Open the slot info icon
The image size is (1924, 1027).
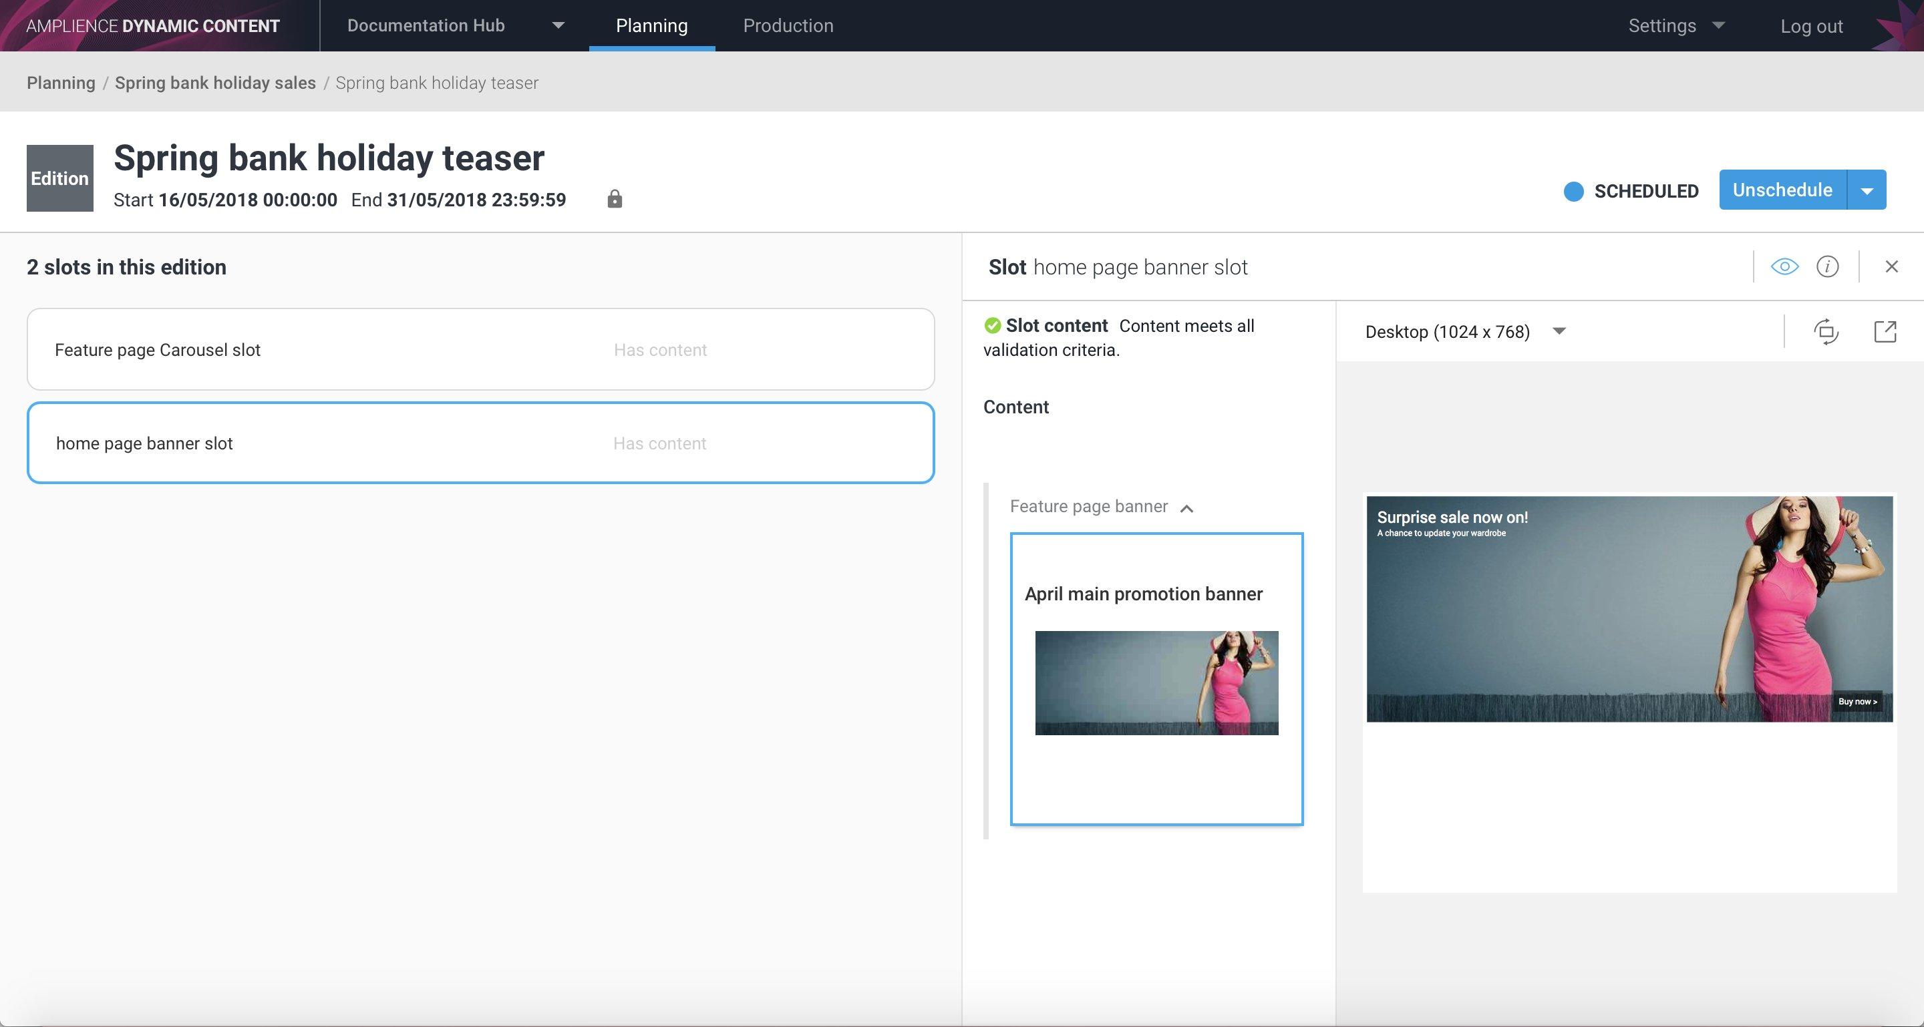click(x=1827, y=266)
